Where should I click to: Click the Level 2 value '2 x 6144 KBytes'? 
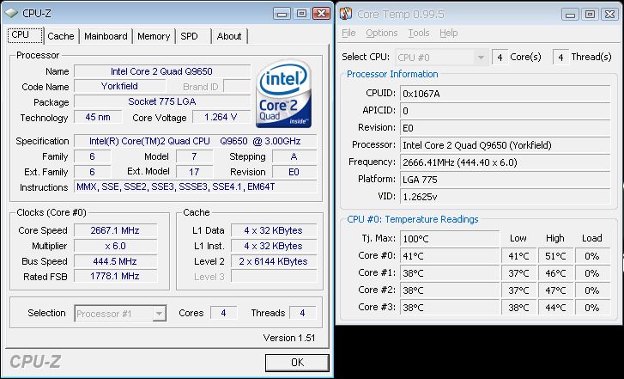(274, 261)
